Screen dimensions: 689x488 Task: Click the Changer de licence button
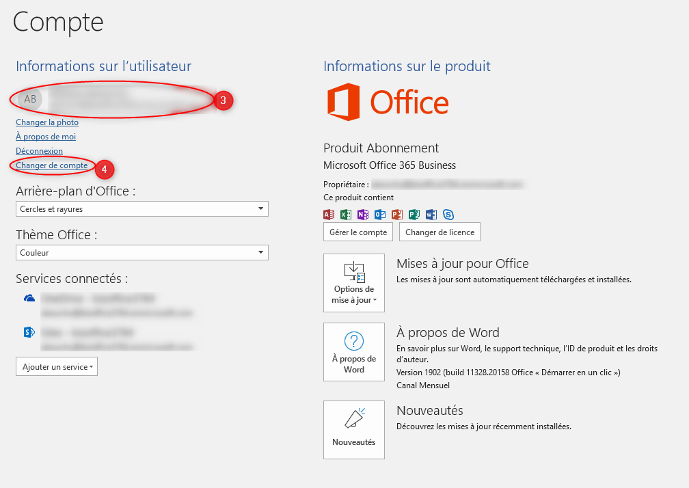(440, 232)
